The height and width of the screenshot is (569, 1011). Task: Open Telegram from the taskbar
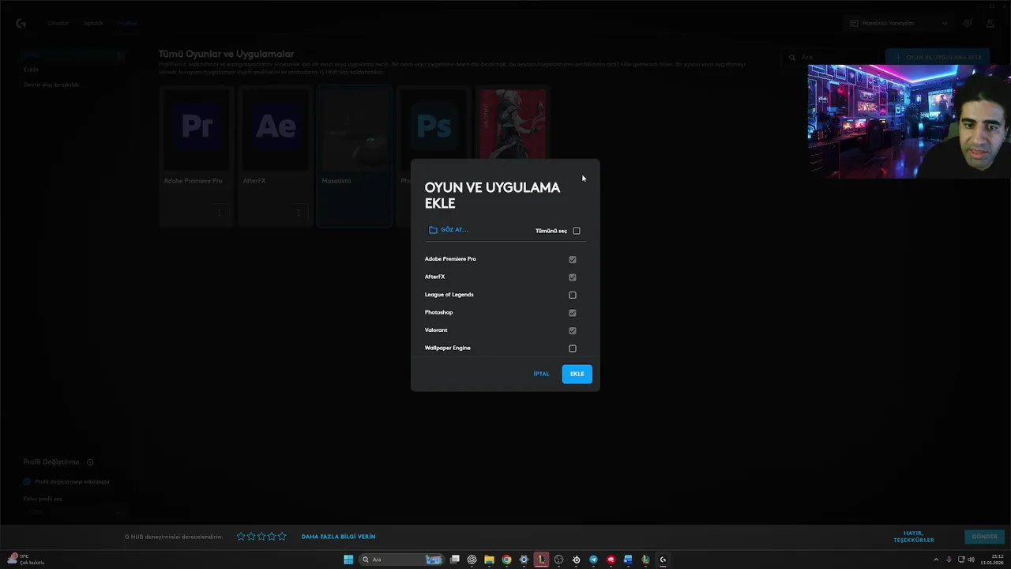coord(593,560)
